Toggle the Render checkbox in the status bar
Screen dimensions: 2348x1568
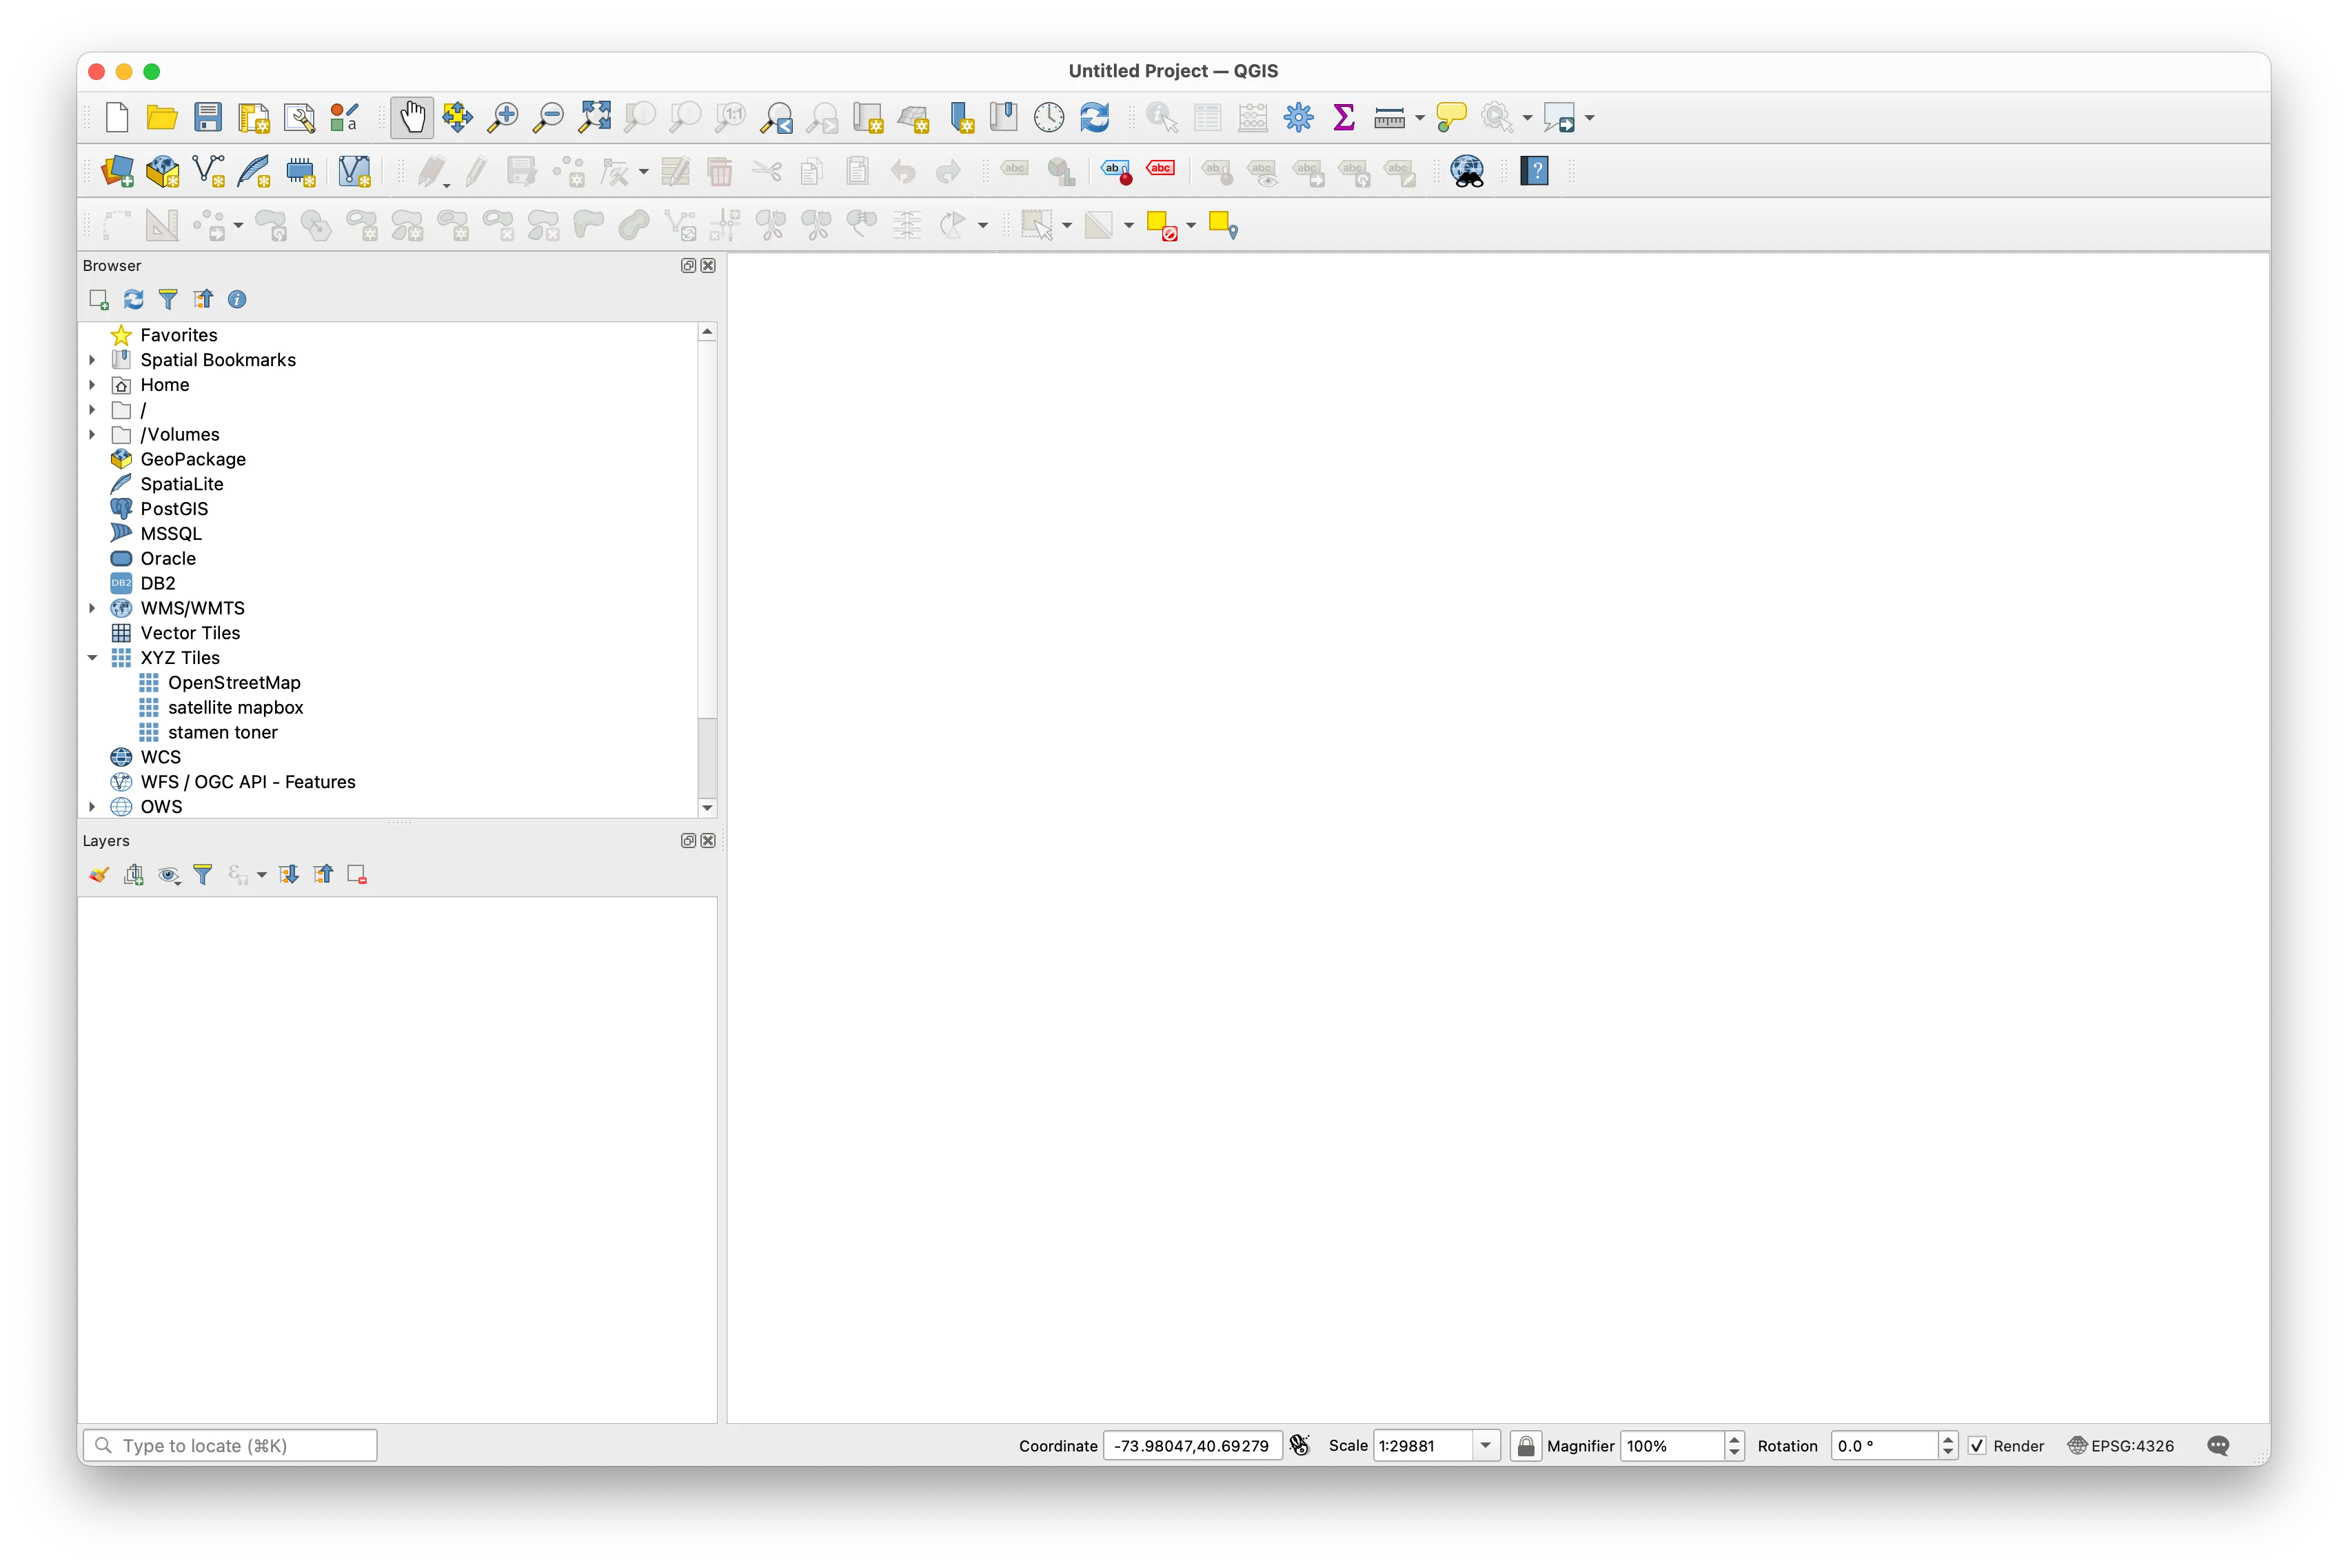(1977, 1446)
